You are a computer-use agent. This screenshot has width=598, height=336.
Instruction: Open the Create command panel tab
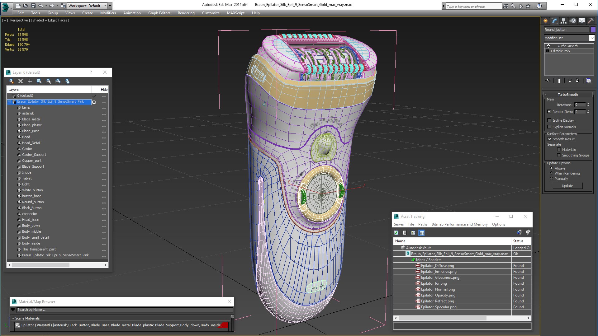(x=546, y=21)
